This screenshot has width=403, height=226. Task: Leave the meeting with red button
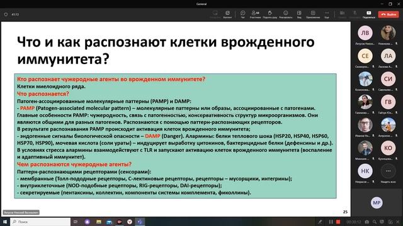pyautogui.click(x=389, y=14)
